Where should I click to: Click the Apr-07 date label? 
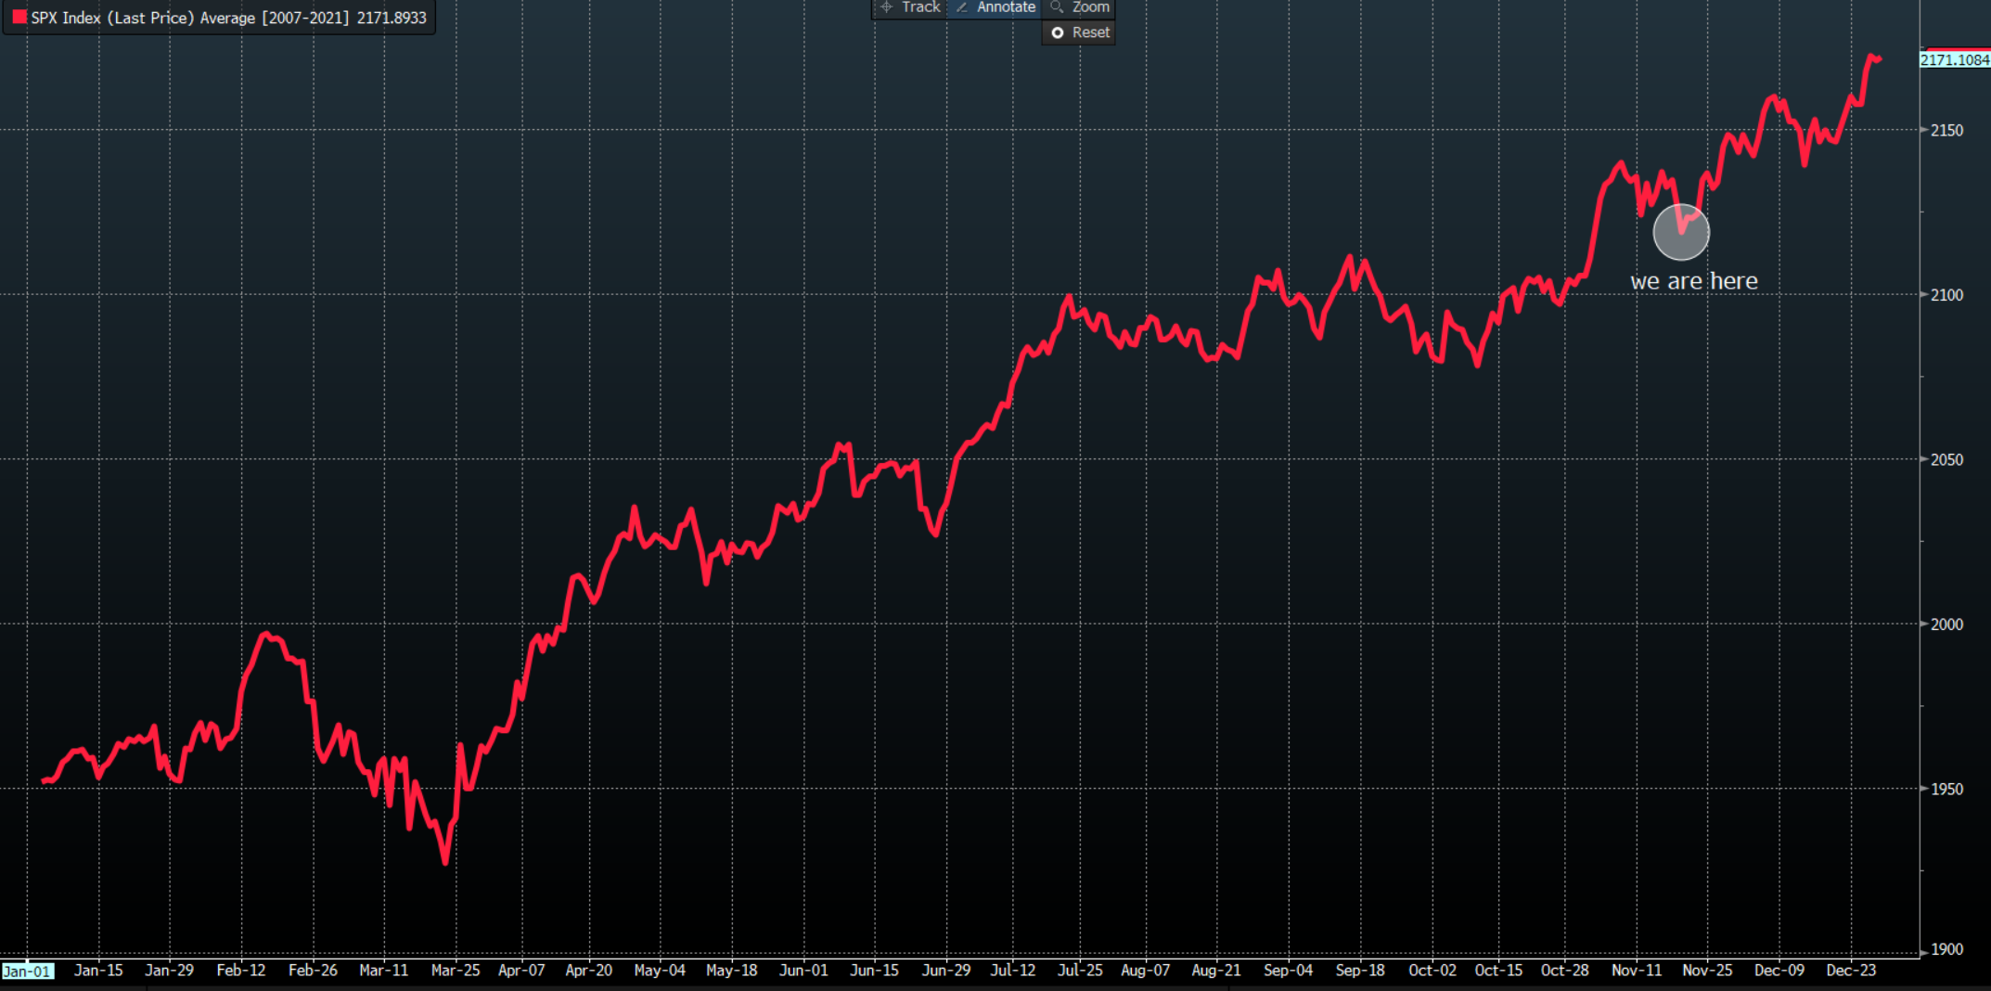(x=521, y=970)
